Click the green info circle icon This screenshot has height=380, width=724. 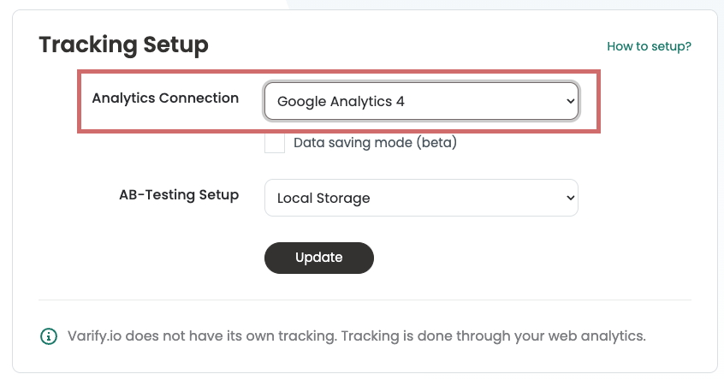(x=49, y=336)
